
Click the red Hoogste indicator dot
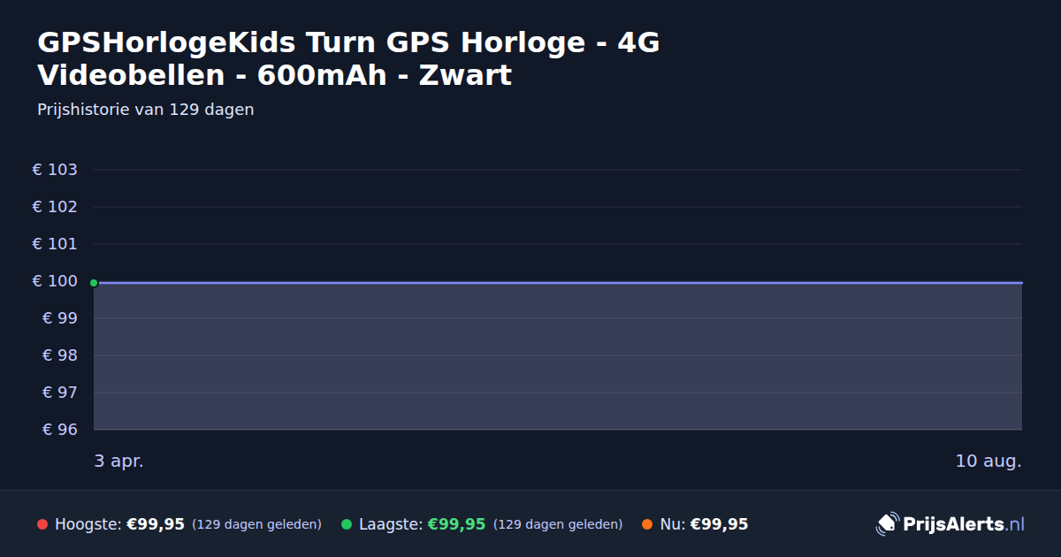(42, 524)
